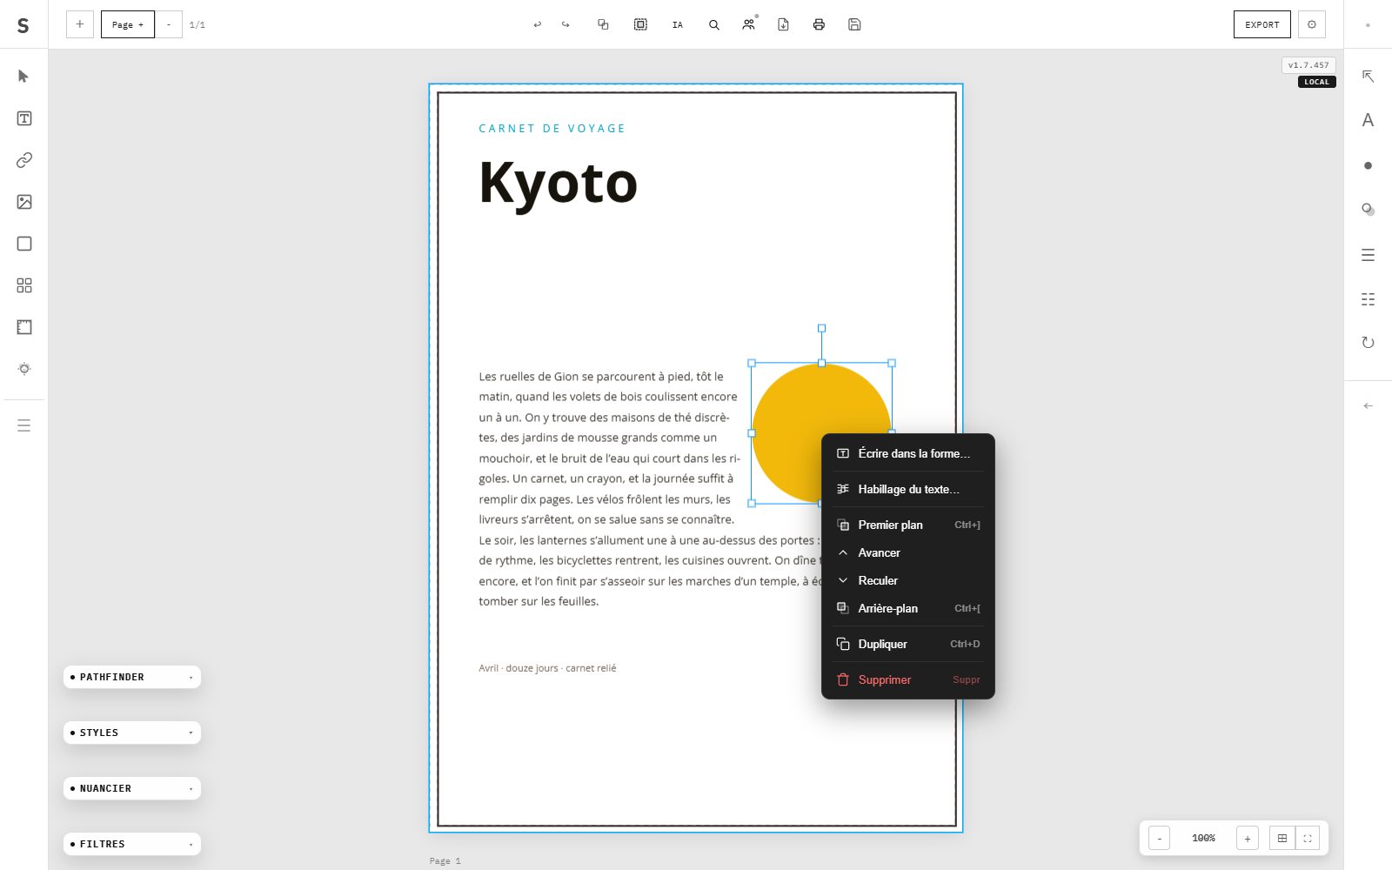Open the columns layout panel
The image size is (1392, 870).
pyautogui.click(x=1368, y=299)
